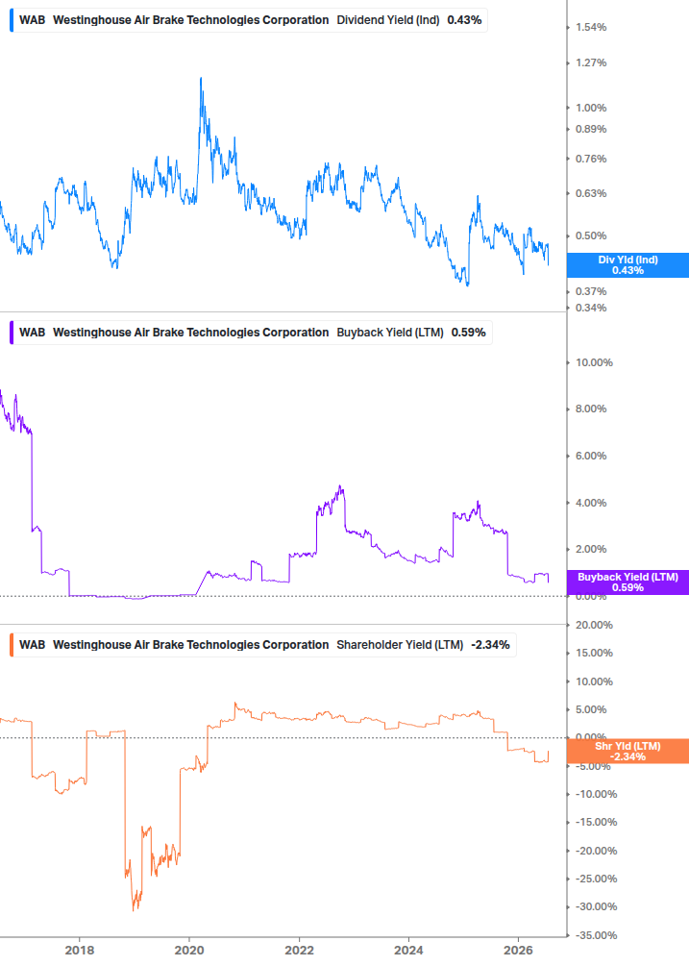Screen dimensions: 689x966
Task: Click the Shareholder Yield (LTM) legend label
Action: [x=400, y=645]
